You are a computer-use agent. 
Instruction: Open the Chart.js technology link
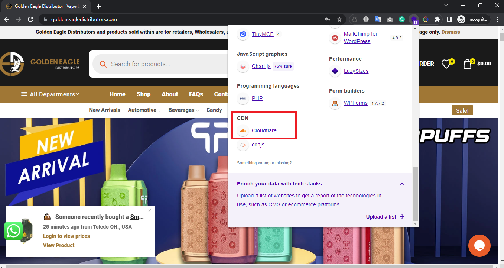tap(261, 66)
